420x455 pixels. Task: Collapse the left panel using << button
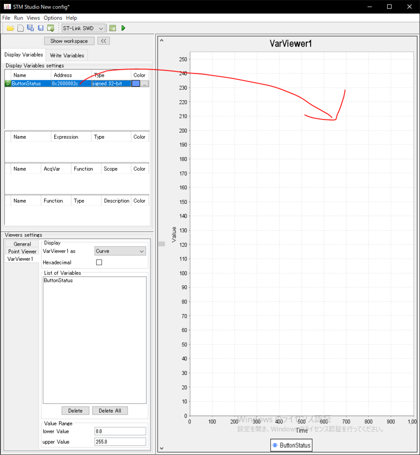click(x=103, y=41)
